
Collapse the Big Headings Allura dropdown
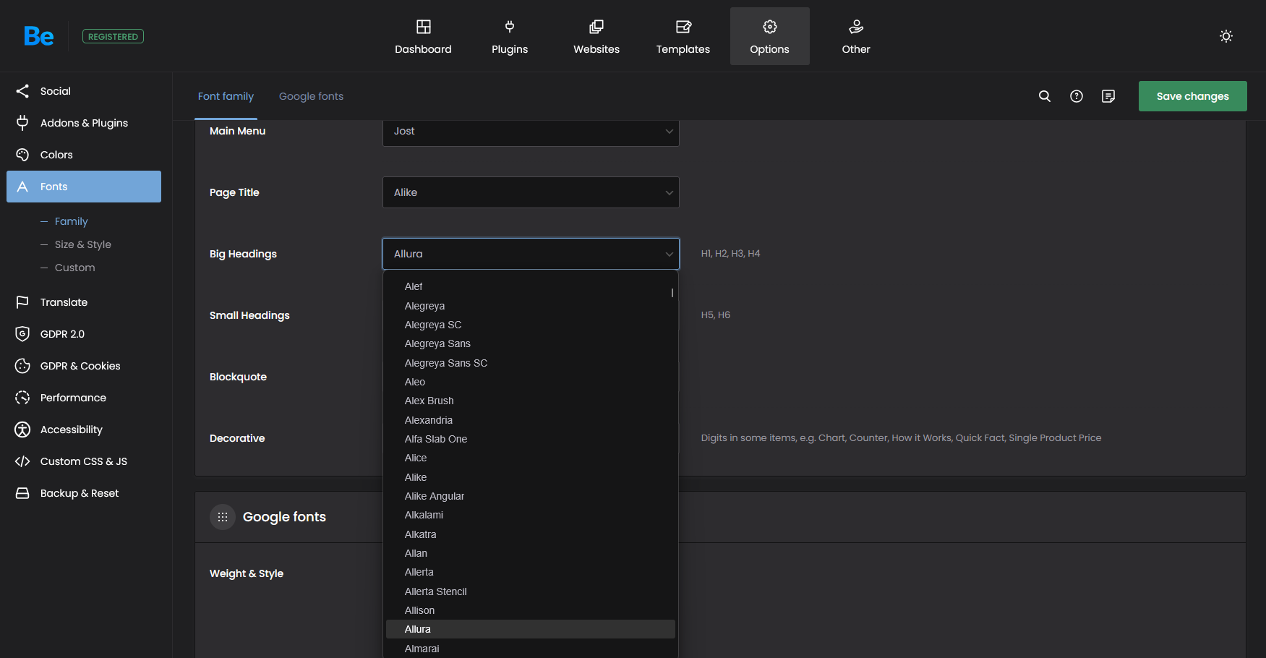pos(530,254)
